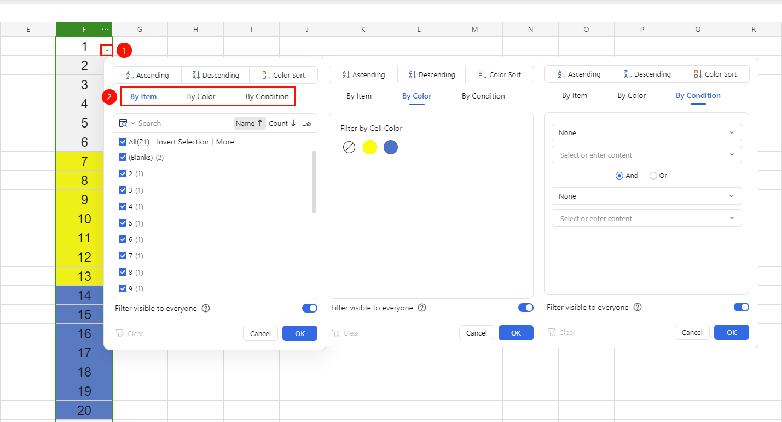The image size is (782, 422).
Task: Click Cancel in the Filter by Cell Color panel
Action: click(x=477, y=333)
